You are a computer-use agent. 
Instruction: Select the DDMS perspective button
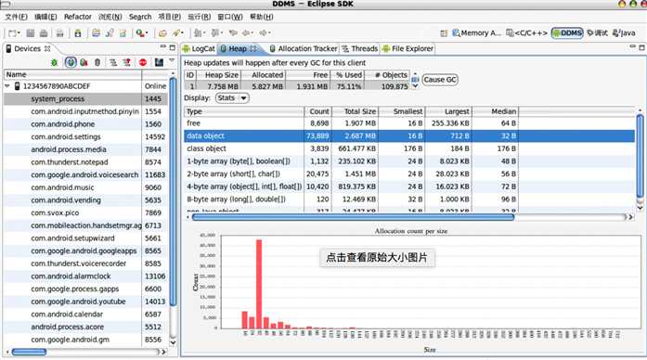[x=567, y=33]
